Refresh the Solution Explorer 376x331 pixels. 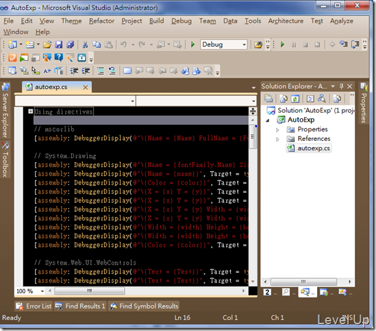[x=295, y=98]
